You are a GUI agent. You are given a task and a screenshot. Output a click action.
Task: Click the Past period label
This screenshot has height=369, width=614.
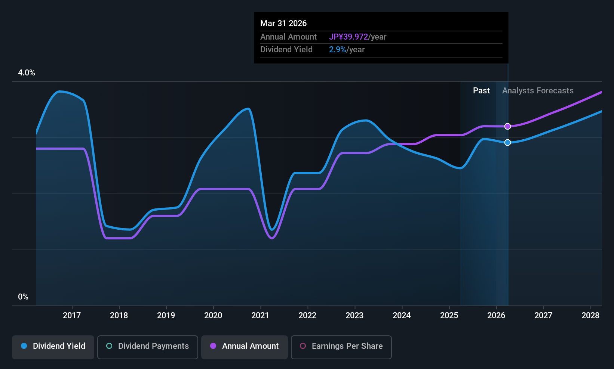click(x=481, y=91)
